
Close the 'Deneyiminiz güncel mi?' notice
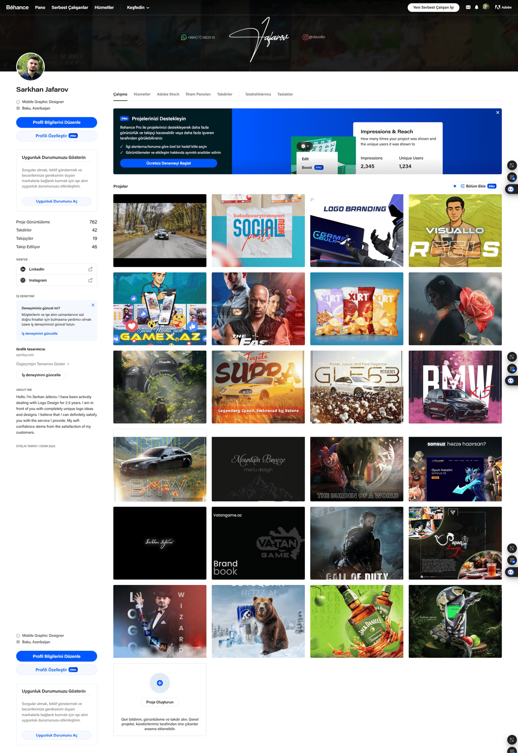click(x=93, y=305)
